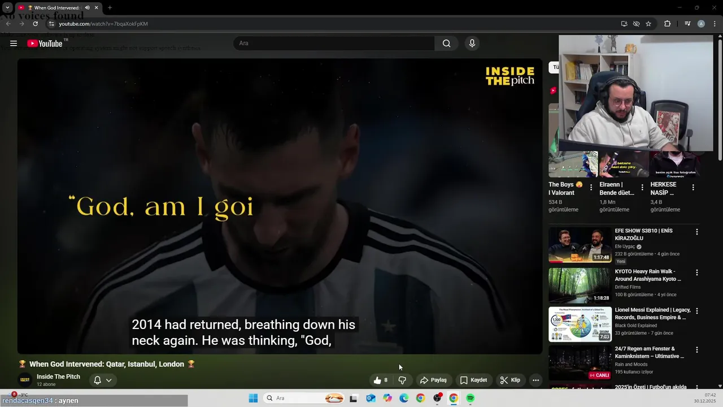Viewport: 723px width, 407px height.
Task: Mute the tab using the speaker icon
Action: click(87, 8)
